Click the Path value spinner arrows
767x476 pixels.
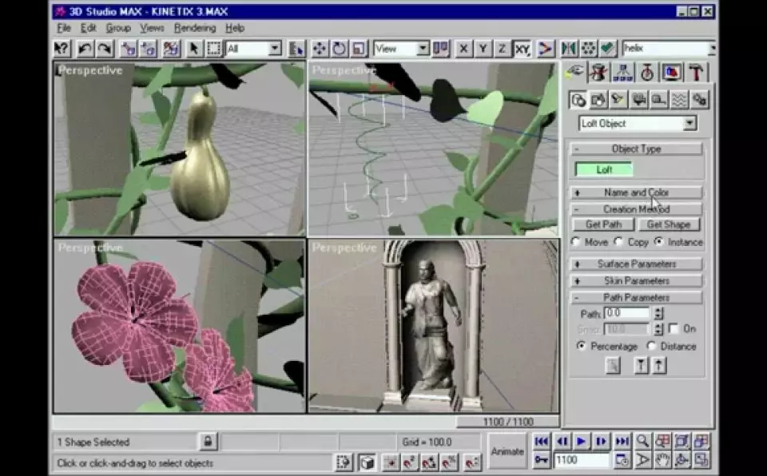tap(658, 313)
